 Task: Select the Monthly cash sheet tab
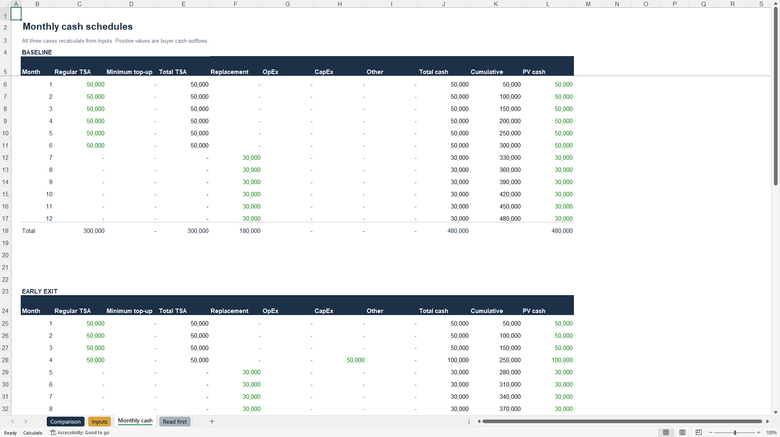(135, 421)
